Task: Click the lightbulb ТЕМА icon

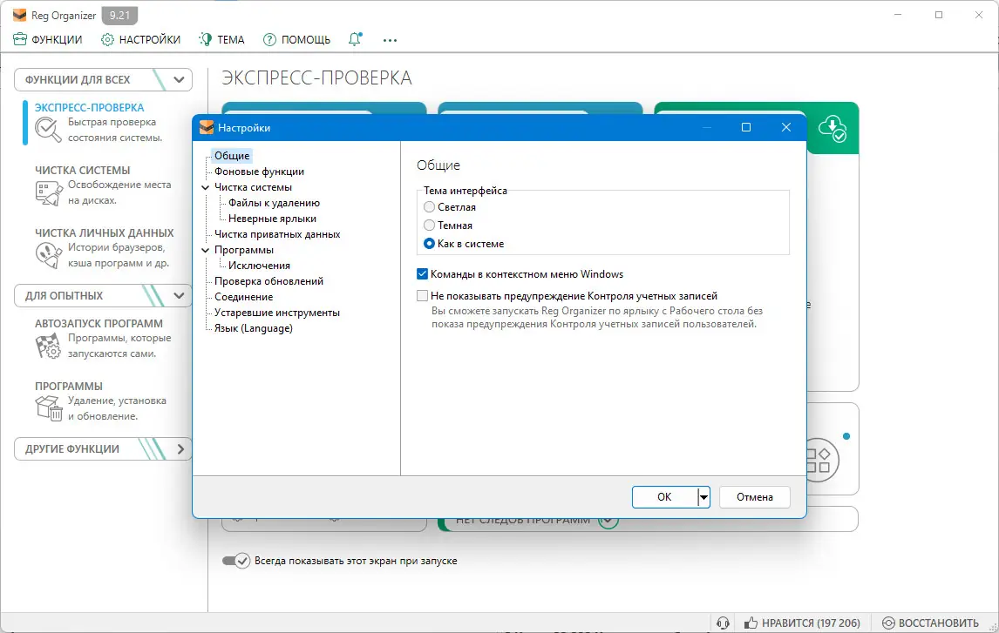Action: tap(205, 39)
